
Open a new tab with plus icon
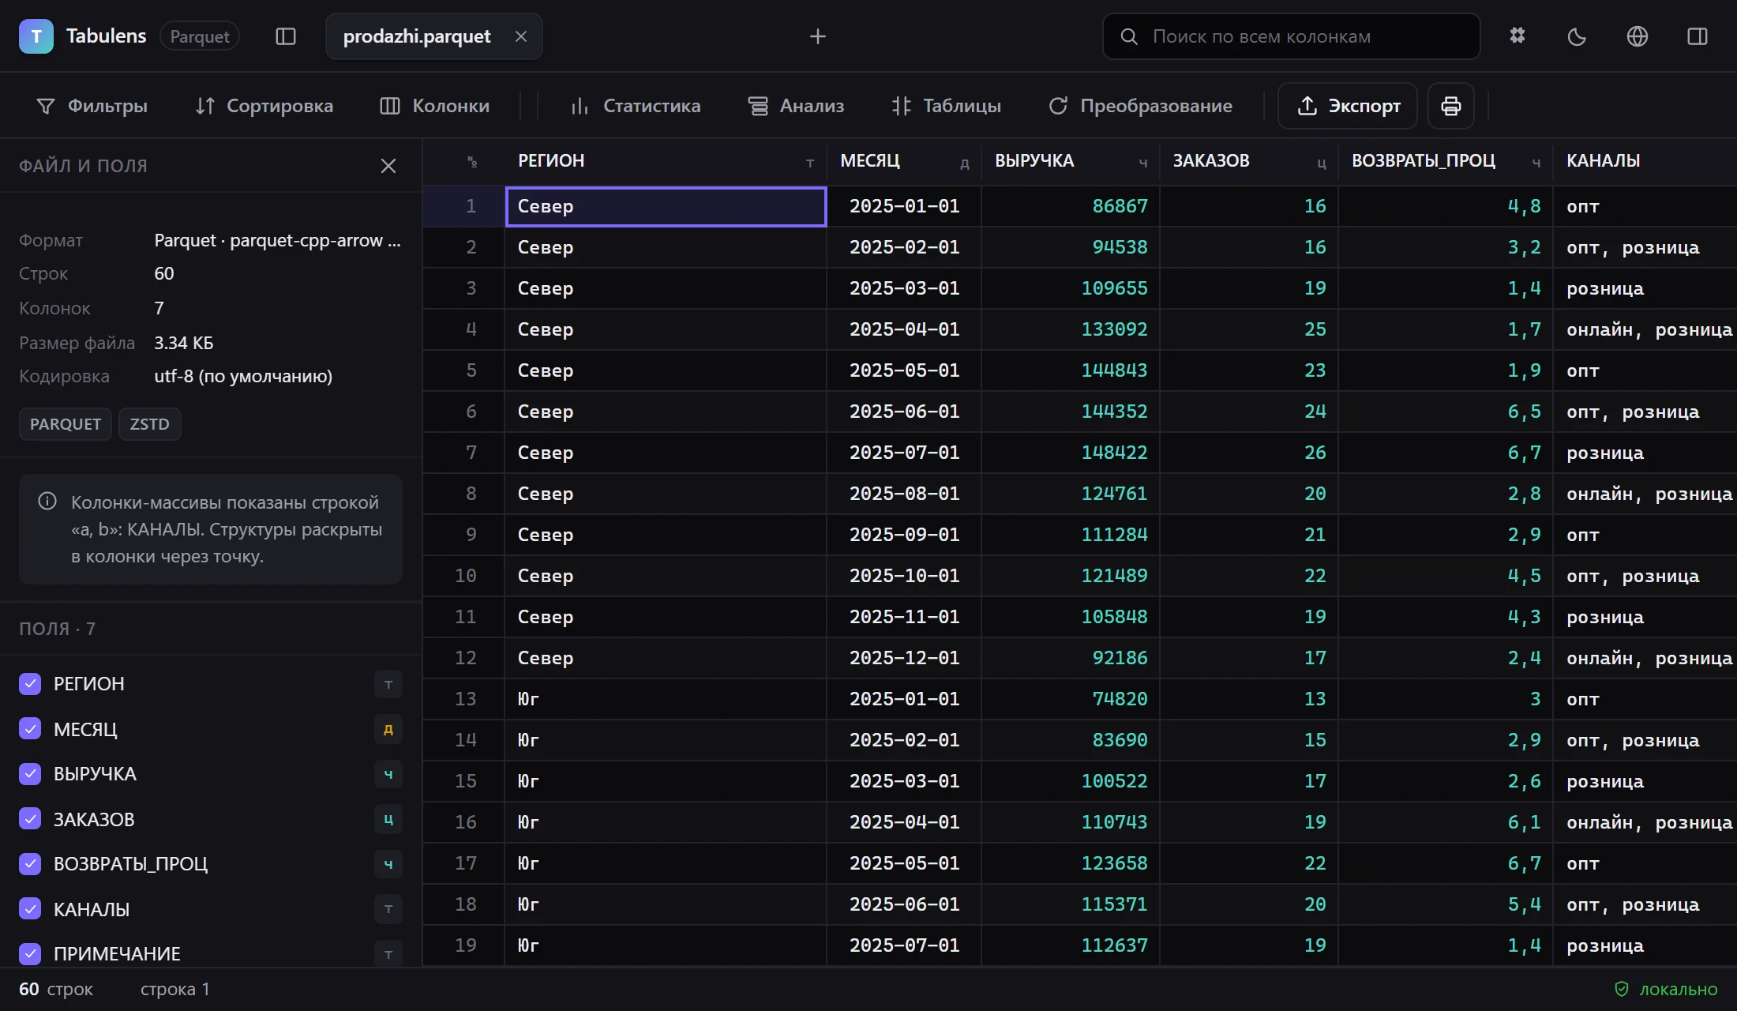(x=818, y=36)
